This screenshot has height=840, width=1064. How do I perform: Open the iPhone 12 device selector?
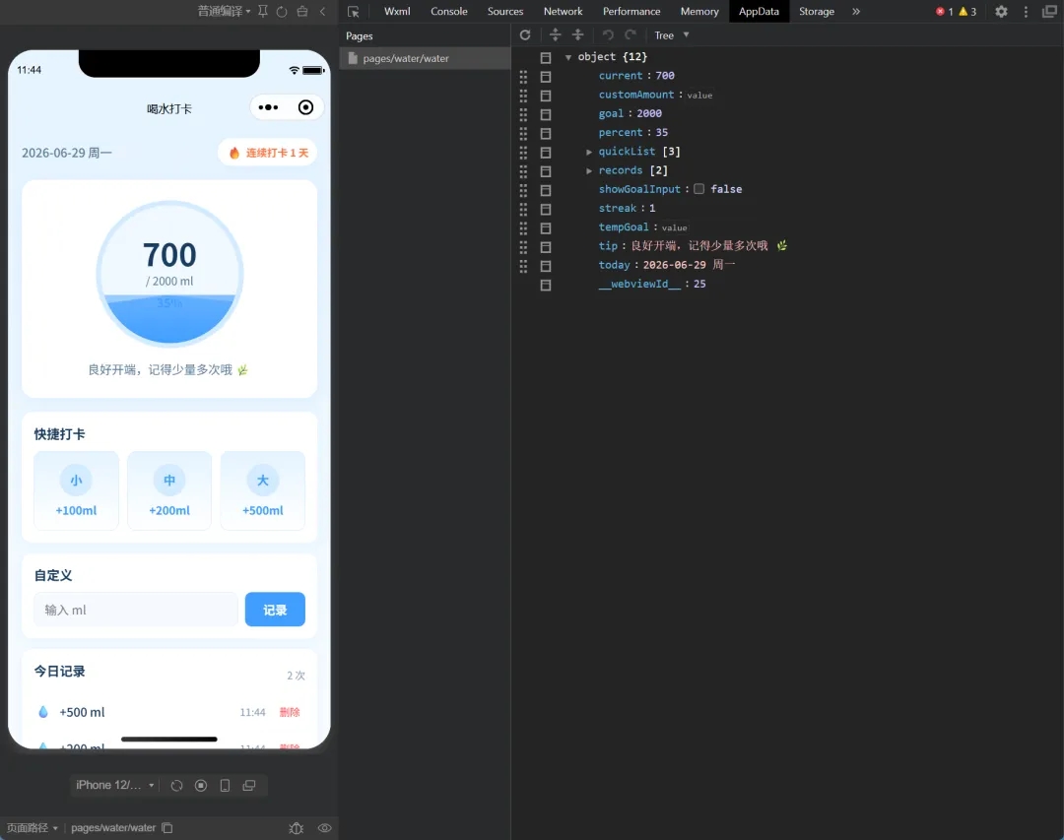[114, 785]
